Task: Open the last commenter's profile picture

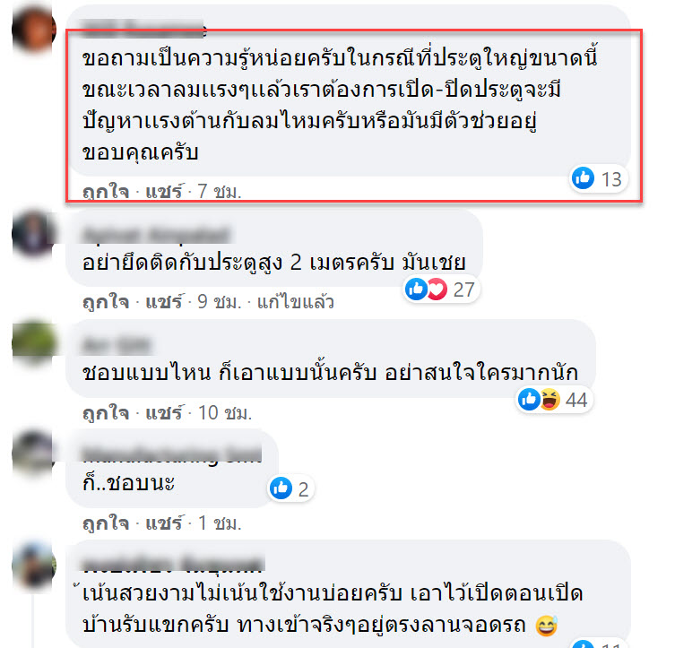Action: (34, 565)
